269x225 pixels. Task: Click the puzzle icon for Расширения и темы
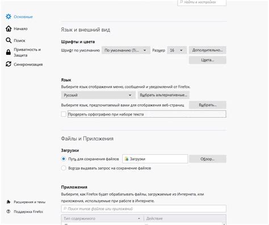(9, 202)
